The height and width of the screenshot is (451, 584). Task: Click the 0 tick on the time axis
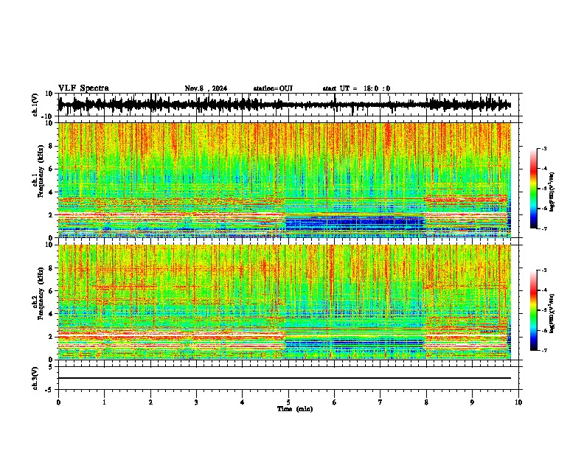pyautogui.click(x=58, y=402)
